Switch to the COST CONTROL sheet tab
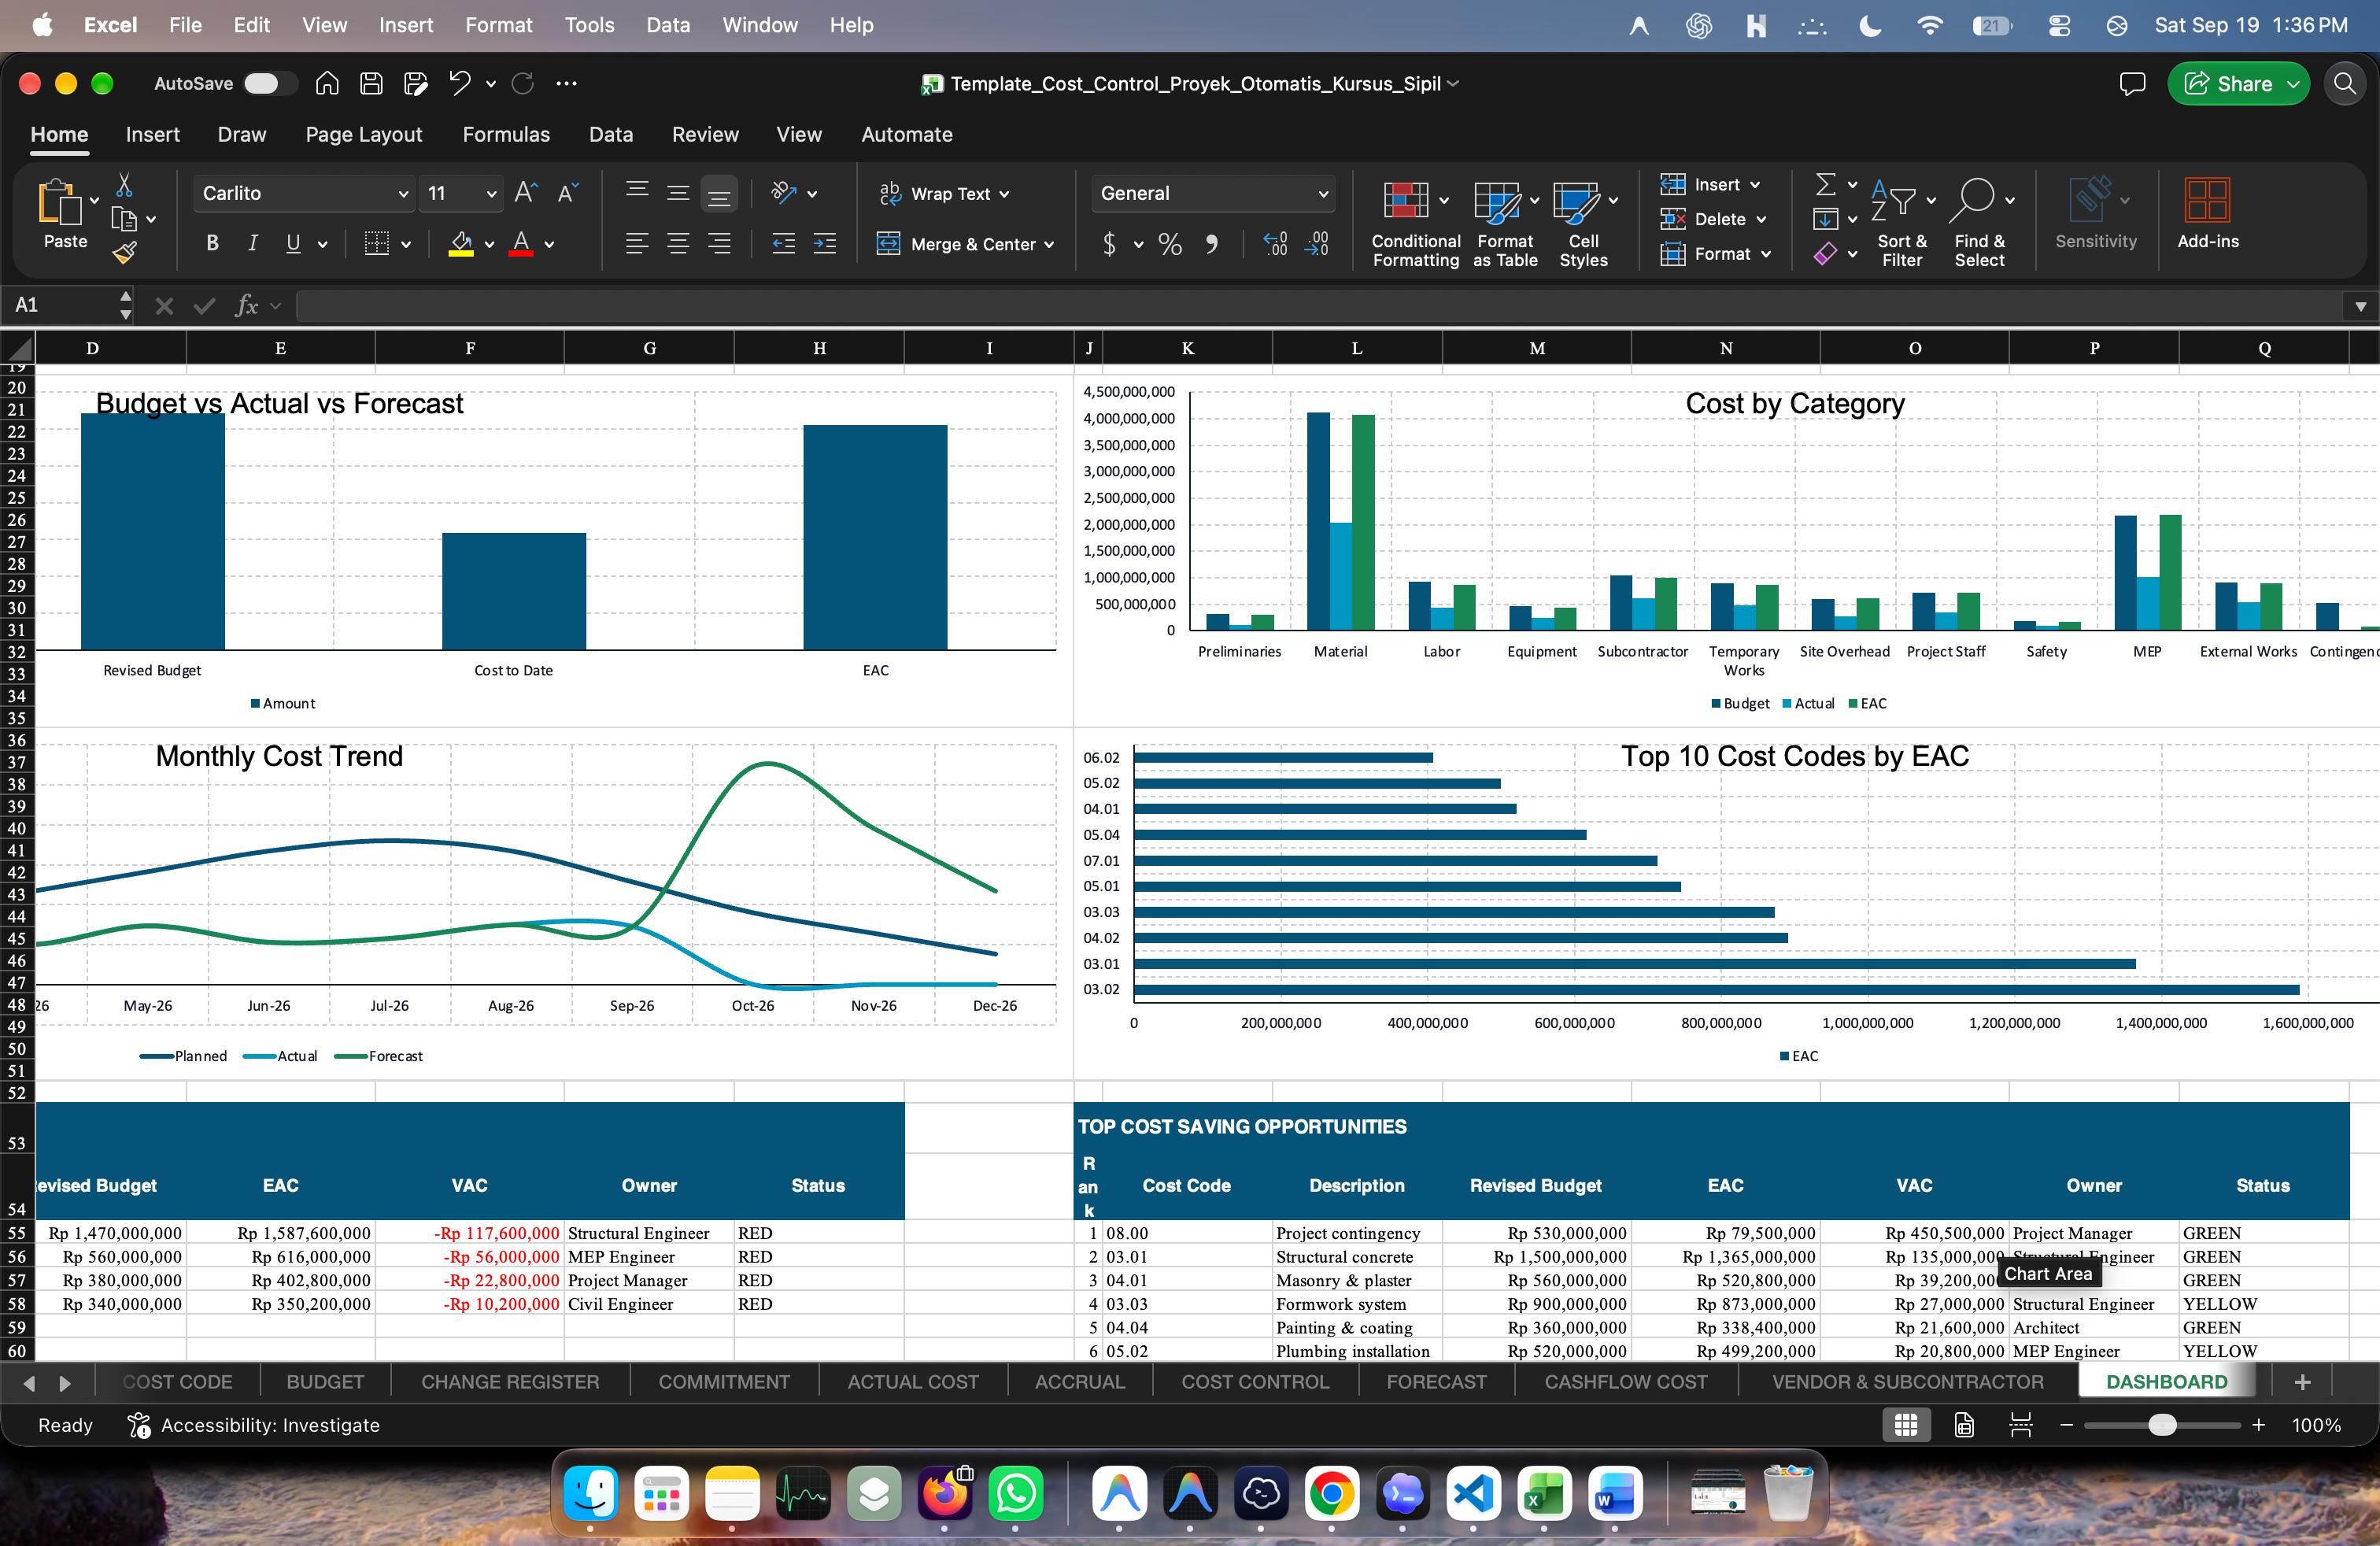Screen dimensions: 2380x1546 point(1255,1382)
